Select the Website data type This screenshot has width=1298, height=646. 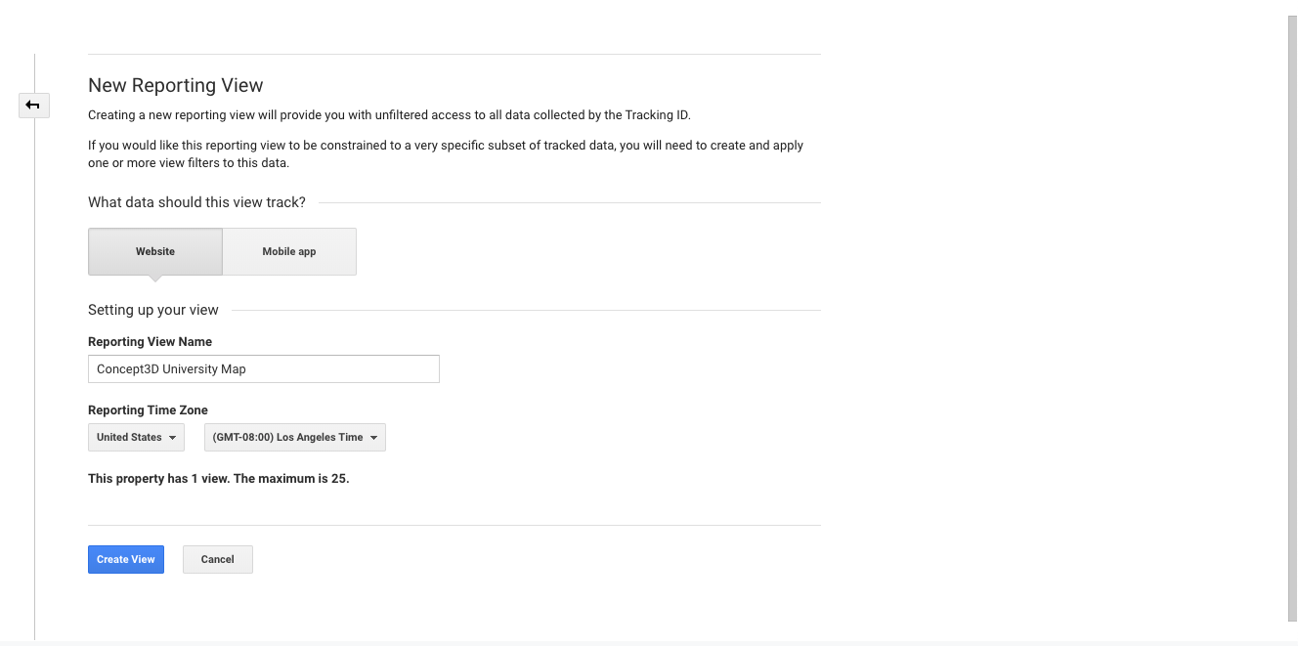(x=155, y=251)
